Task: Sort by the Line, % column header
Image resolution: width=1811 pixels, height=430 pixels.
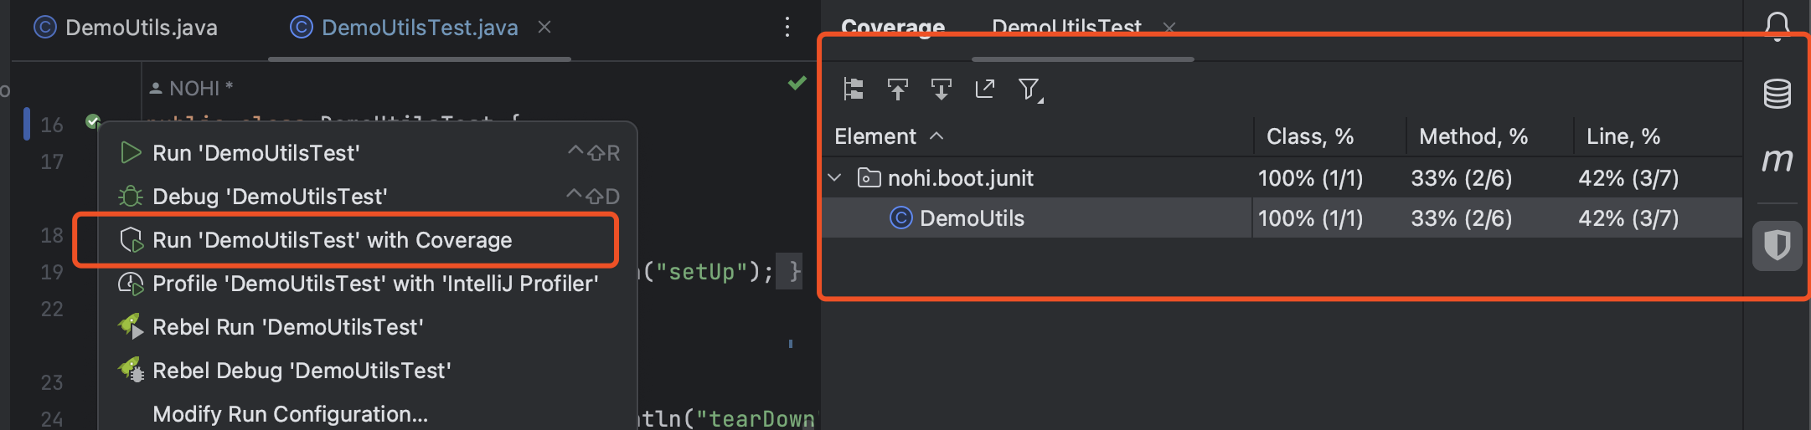Action: coord(1623,136)
